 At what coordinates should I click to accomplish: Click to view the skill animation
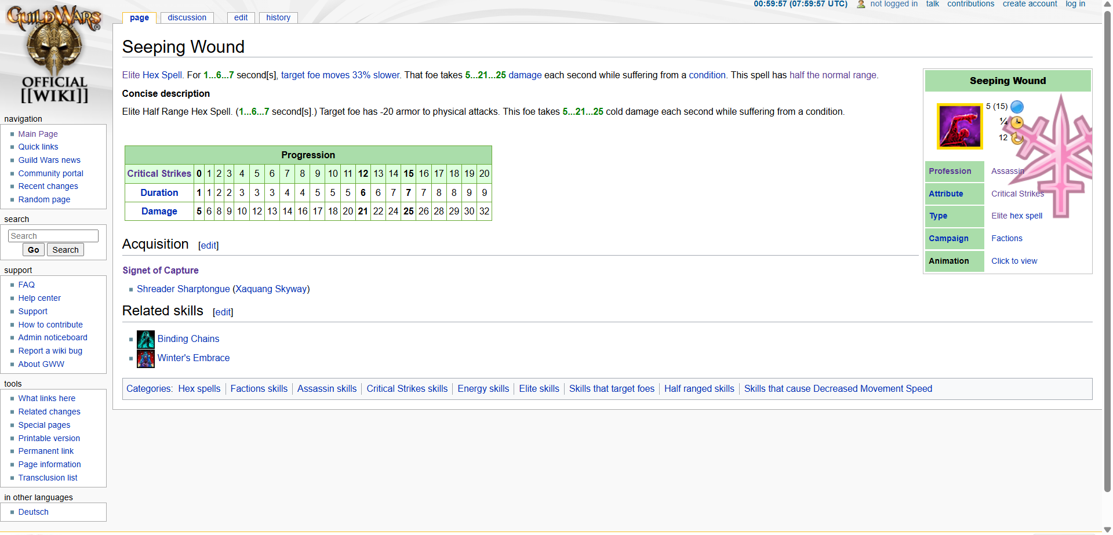[x=1014, y=261]
